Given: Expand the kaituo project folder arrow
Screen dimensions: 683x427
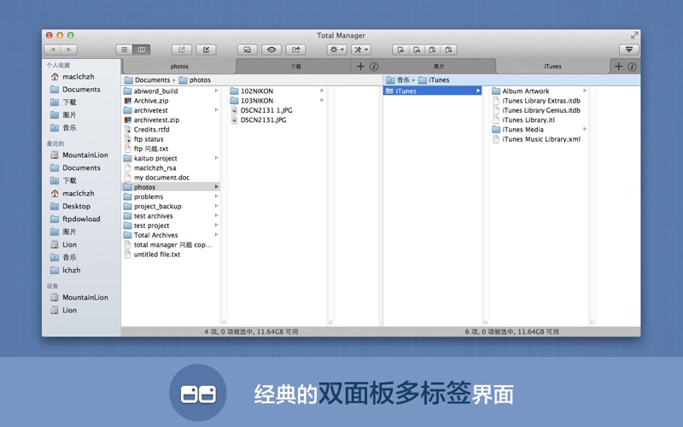Looking at the screenshot, I should 217,158.
